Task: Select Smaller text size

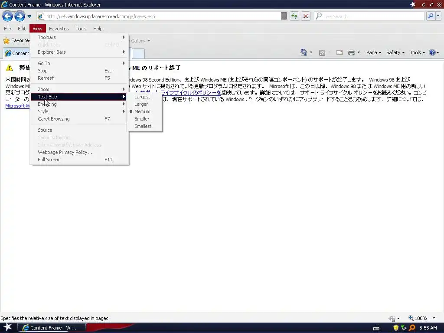Action: pos(144,119)
